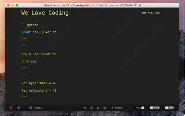The image size is (185, 116).
Task: Click the insert image icon
Action: click(x=105, y=108)
